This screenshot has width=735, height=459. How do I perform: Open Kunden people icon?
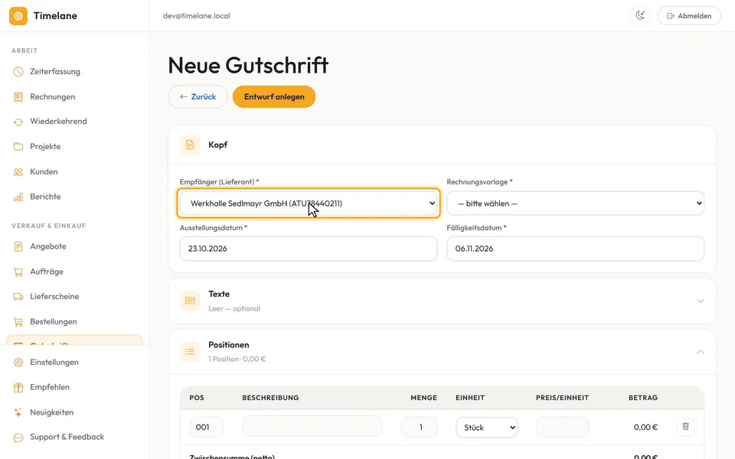[x=18, y=172]
